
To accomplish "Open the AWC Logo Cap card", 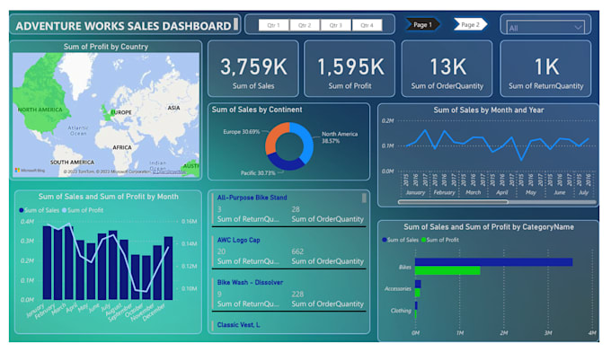I will point(289,252).
